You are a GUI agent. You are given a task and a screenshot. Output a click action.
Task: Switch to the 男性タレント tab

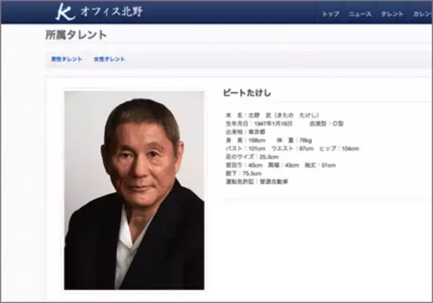pos(66,59)
